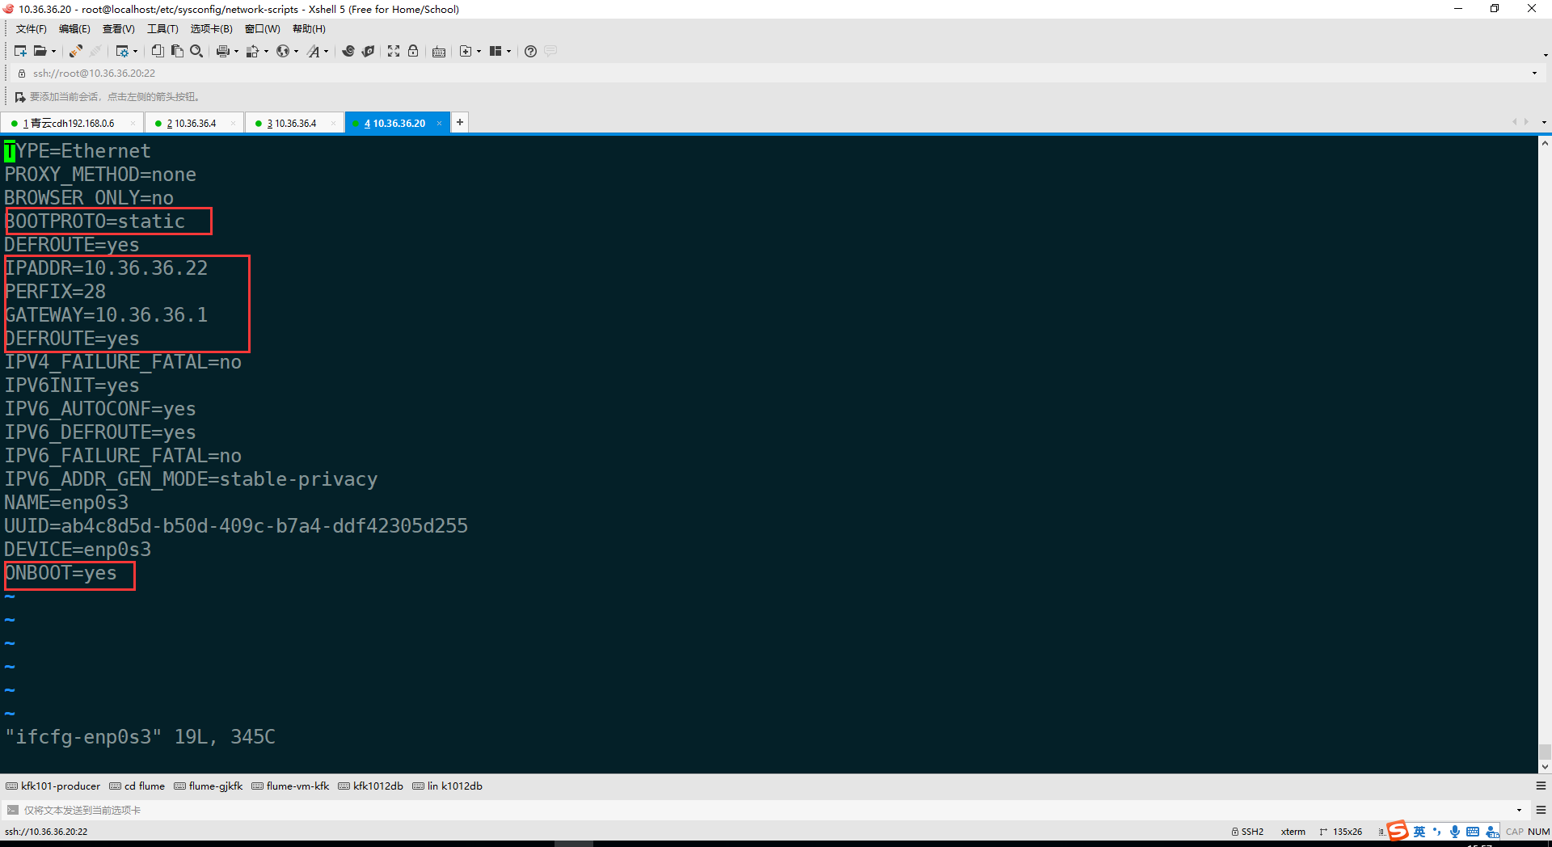Click the lin k1012db quick command button

(x=447, y=786)
